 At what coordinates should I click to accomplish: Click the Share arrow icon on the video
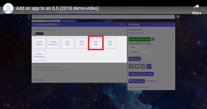(x=197, y=7)
